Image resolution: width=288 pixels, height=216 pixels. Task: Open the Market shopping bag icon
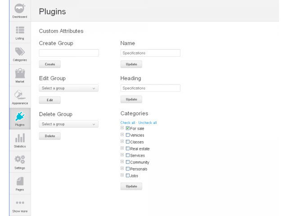point(20,73)
